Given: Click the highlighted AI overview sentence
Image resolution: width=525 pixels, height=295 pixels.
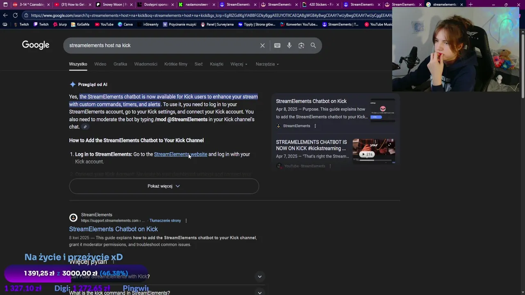Looking at the screenshot, I should pyautogui.click(x=163, y=100).
